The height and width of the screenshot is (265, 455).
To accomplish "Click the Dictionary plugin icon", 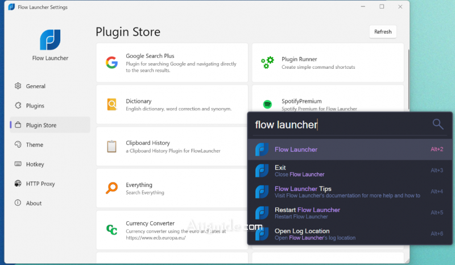I will coord(112,105).
